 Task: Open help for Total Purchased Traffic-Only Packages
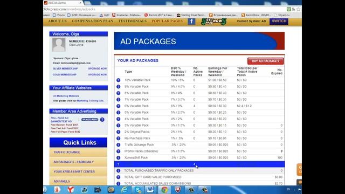(119, 171)
